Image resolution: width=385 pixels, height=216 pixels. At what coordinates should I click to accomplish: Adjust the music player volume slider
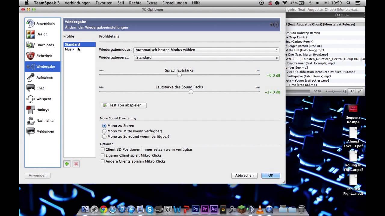334,91
